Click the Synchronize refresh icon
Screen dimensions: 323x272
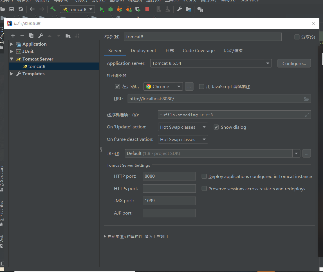[21, 9]
